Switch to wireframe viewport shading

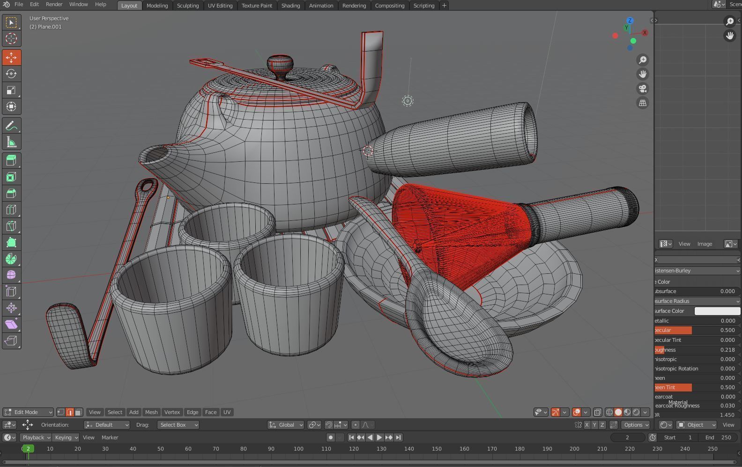(x=609, y=412)
